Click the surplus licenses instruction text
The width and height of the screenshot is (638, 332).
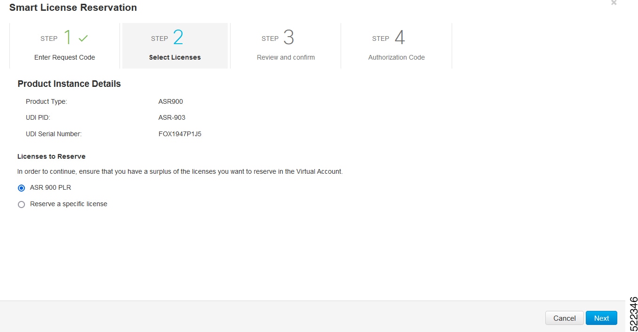(x=180, y=172)
